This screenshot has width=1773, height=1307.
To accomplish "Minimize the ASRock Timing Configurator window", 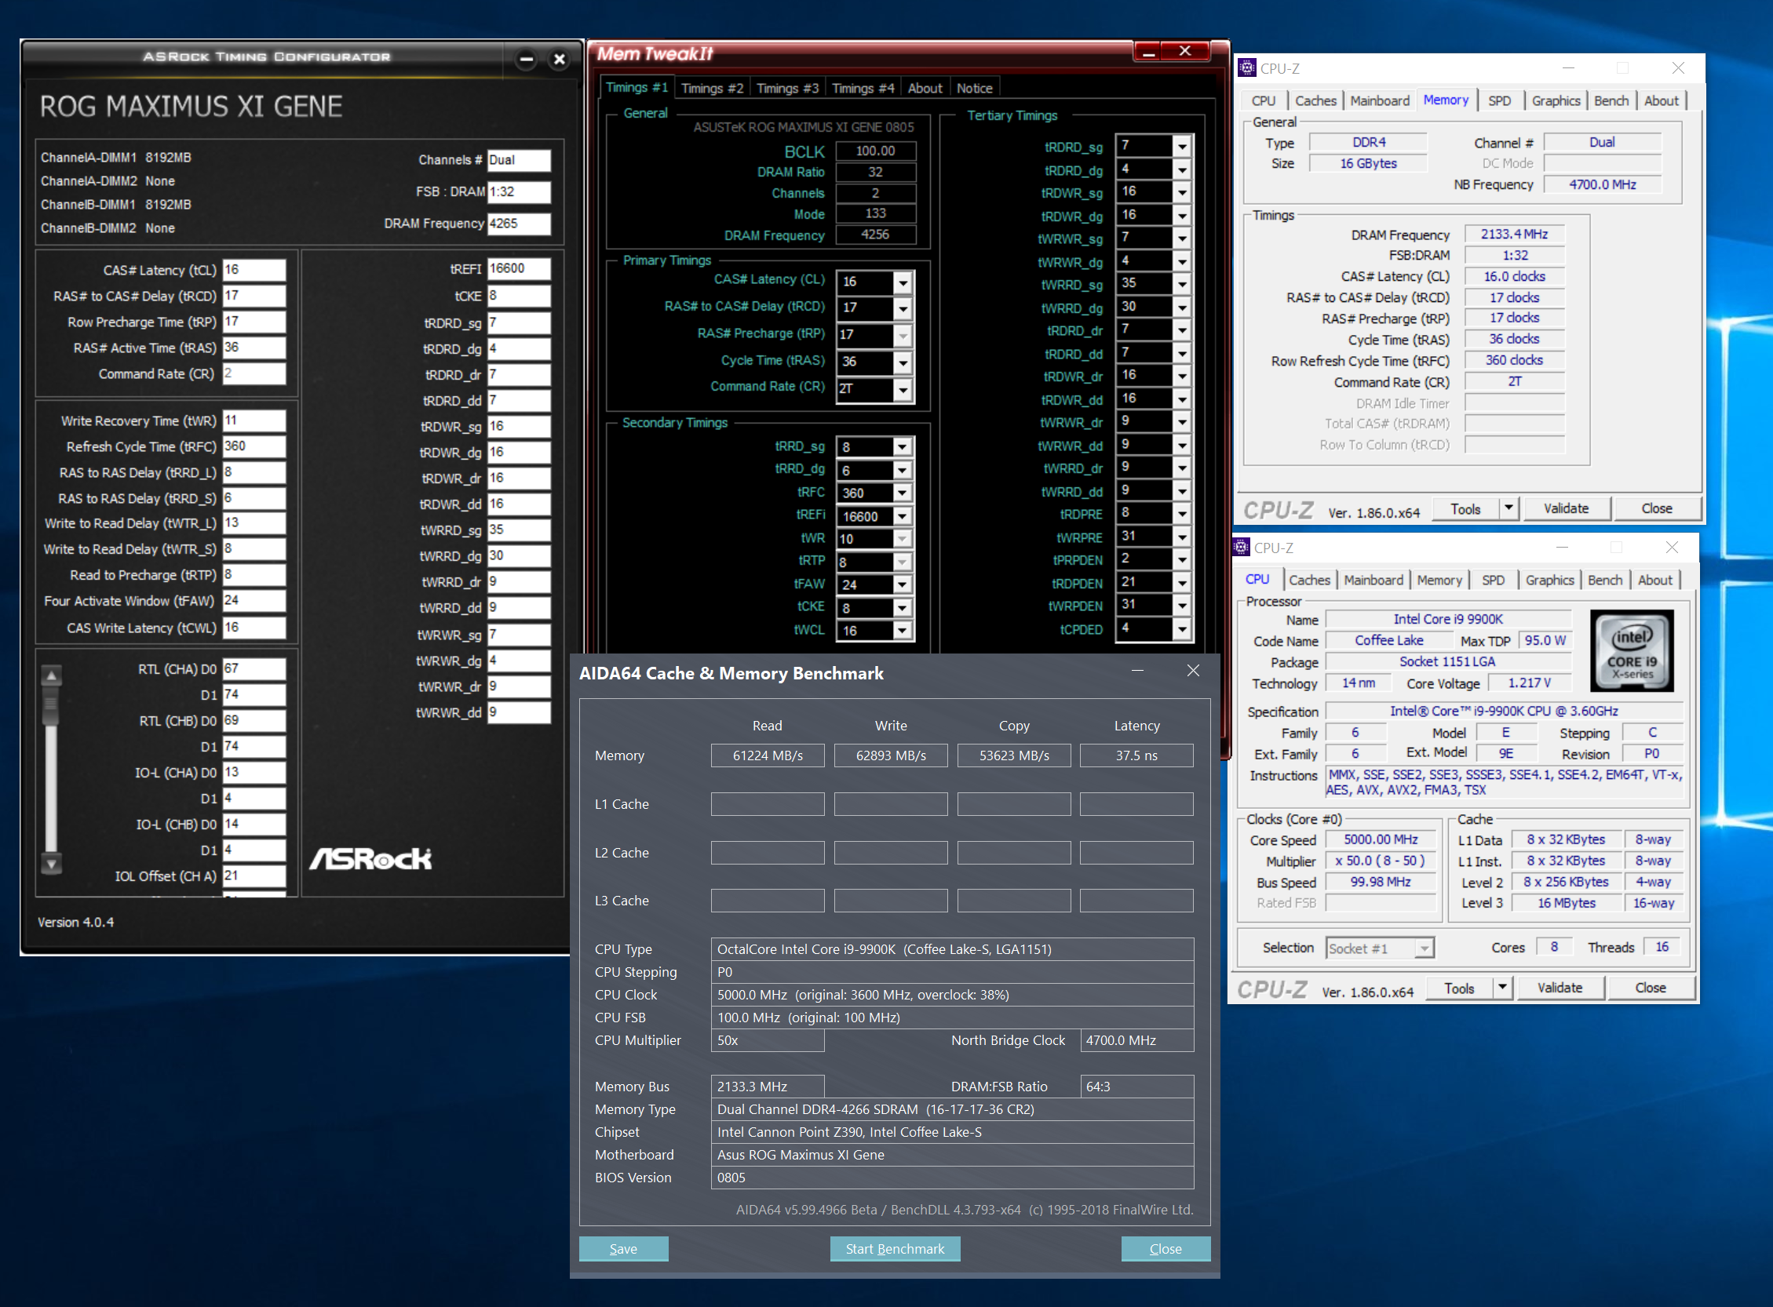I will click(527, 60).
